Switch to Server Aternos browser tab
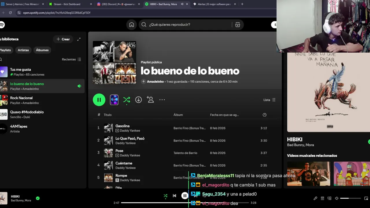This screenshot has height=208, width=370. pyautogui.click(x=23, y=4)
